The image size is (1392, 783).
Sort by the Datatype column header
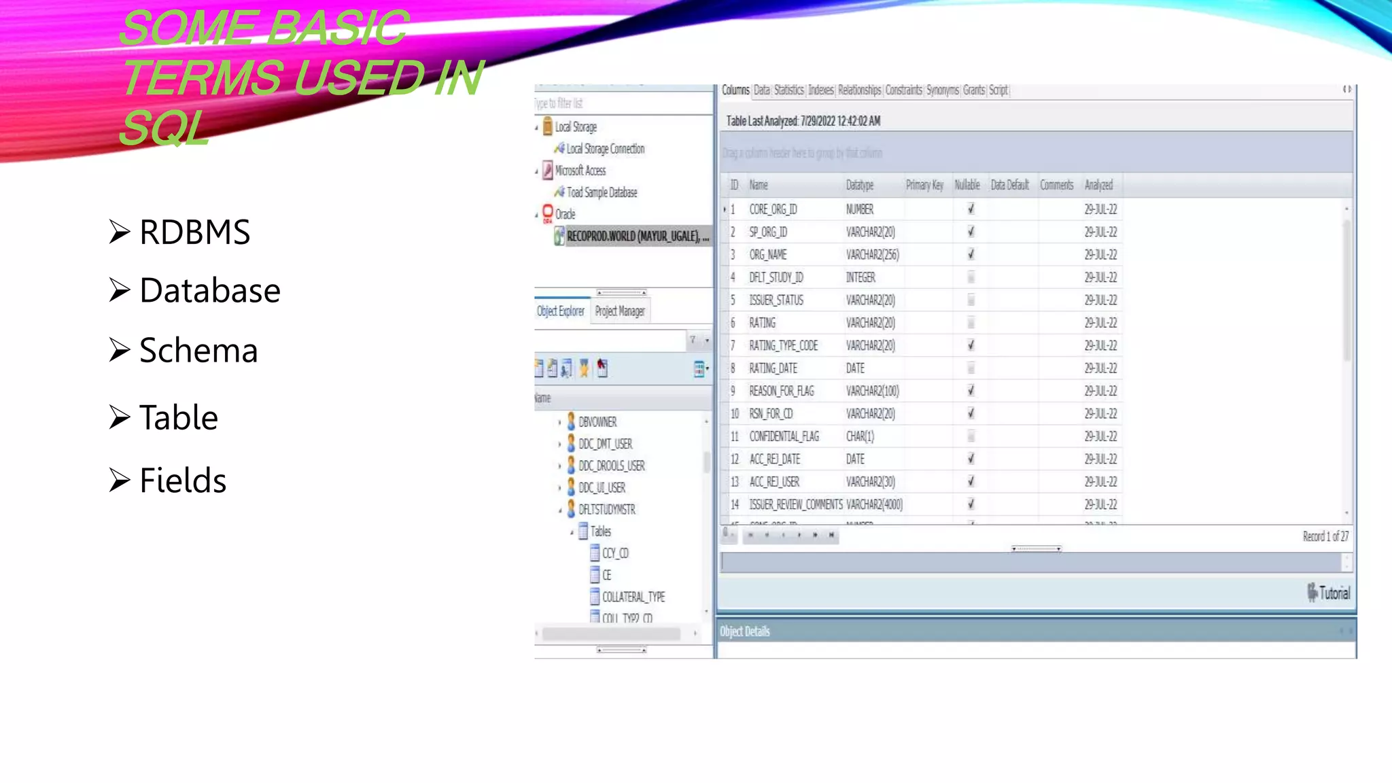click(x=859, y=185)
